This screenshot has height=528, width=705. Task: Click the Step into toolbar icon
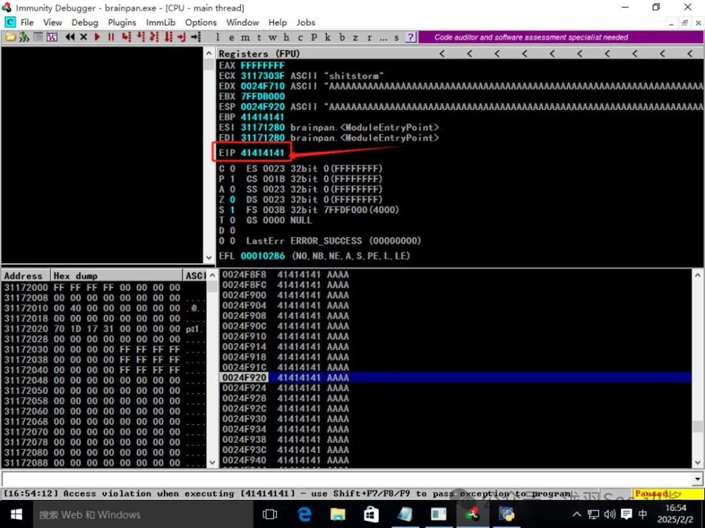[x=127, y=37]
